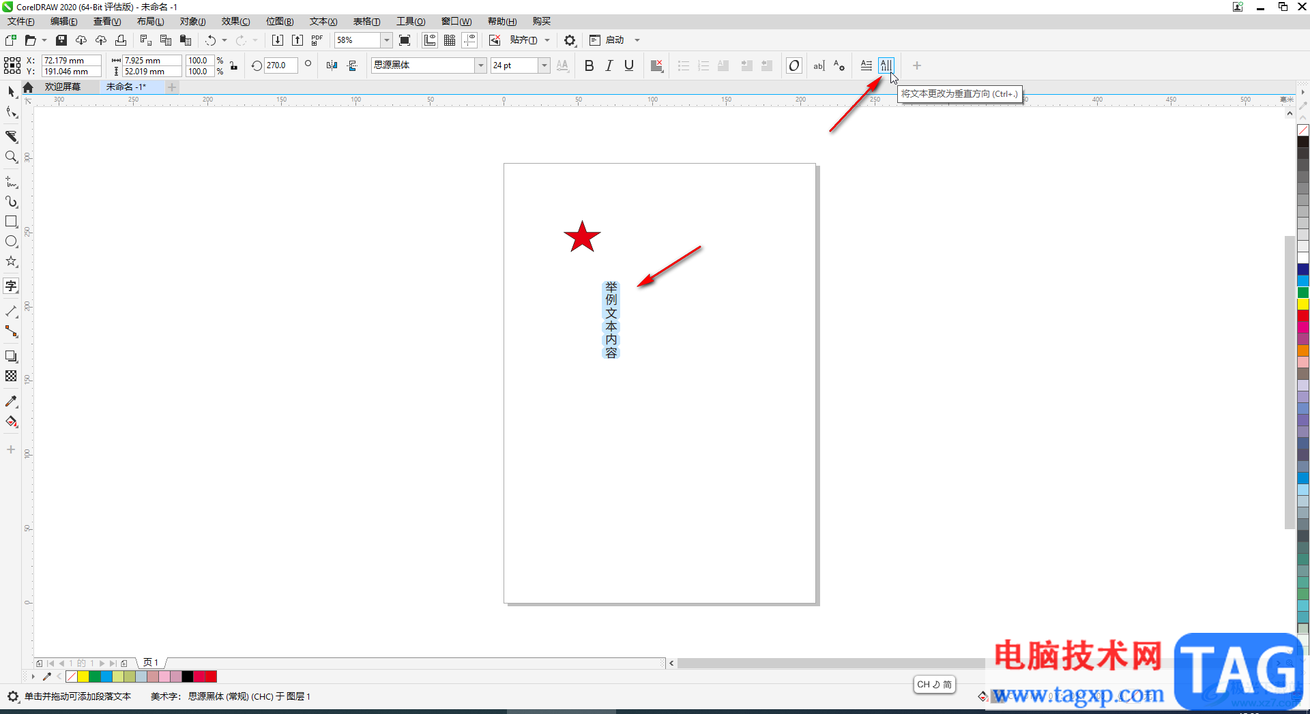
Task: Select the Drop Shadow tool
Action: (x=11, y=356)
